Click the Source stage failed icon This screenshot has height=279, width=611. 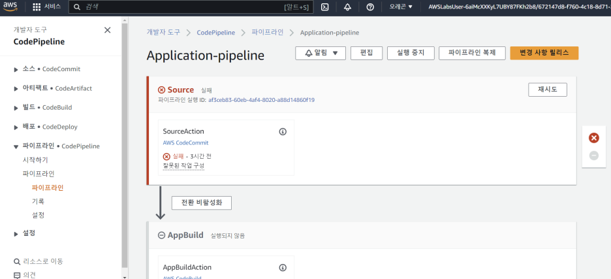coord(161,90)
